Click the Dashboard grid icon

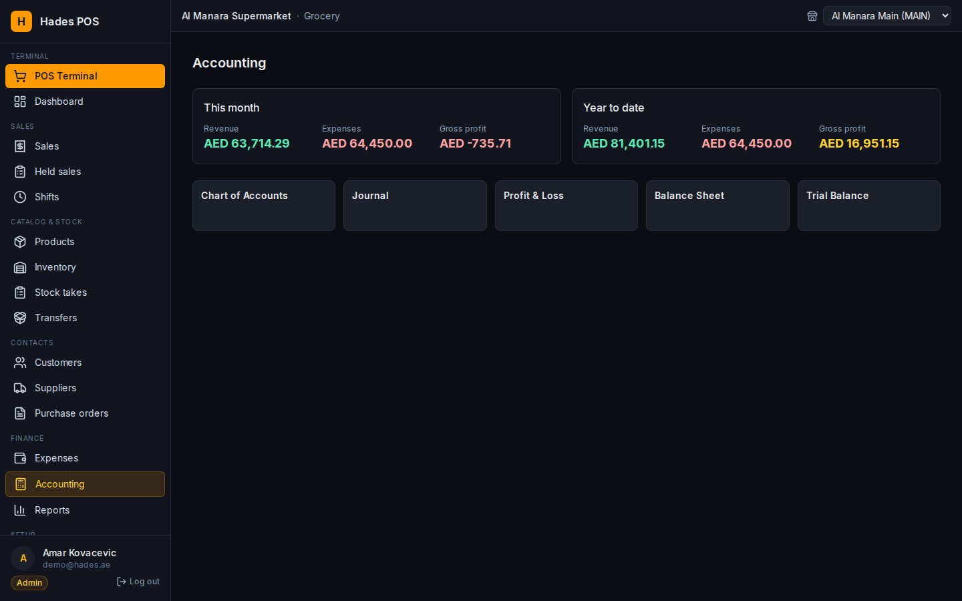tap(20, 102)
